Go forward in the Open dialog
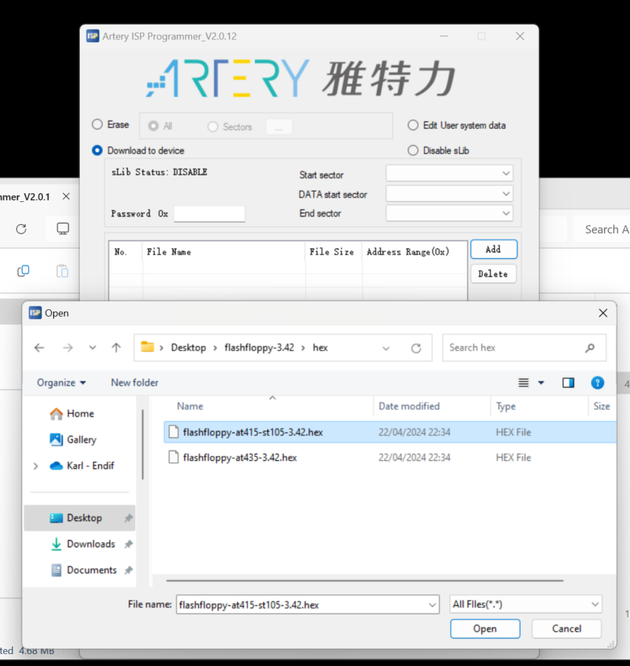Image resolution: width=630 pixels, height=666 pixels. click(68, 348)
